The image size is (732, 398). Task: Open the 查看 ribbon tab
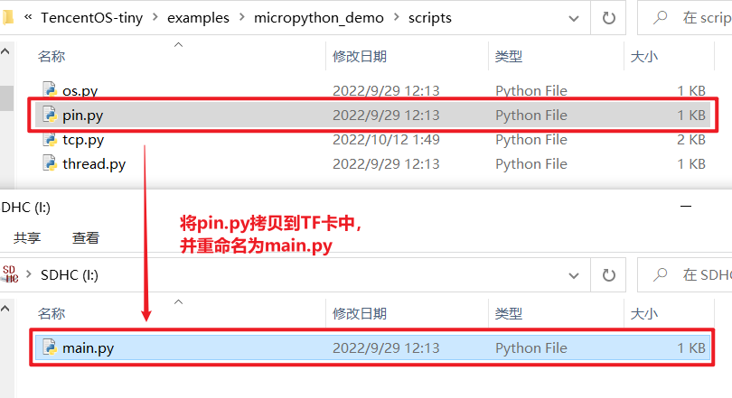pos(86,237)
